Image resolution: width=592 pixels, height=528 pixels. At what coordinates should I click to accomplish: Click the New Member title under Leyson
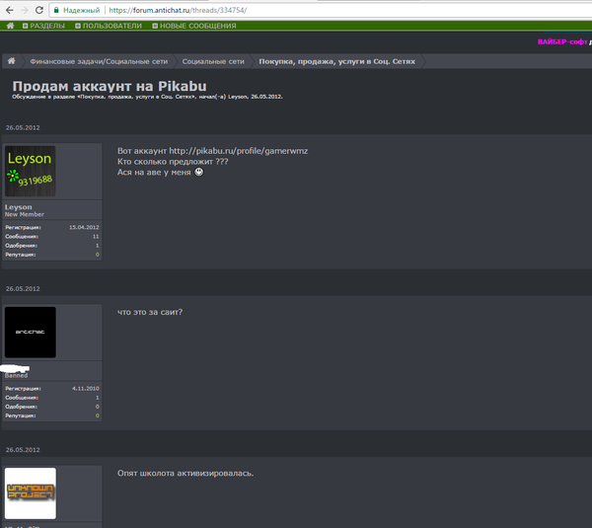[24, 214]
